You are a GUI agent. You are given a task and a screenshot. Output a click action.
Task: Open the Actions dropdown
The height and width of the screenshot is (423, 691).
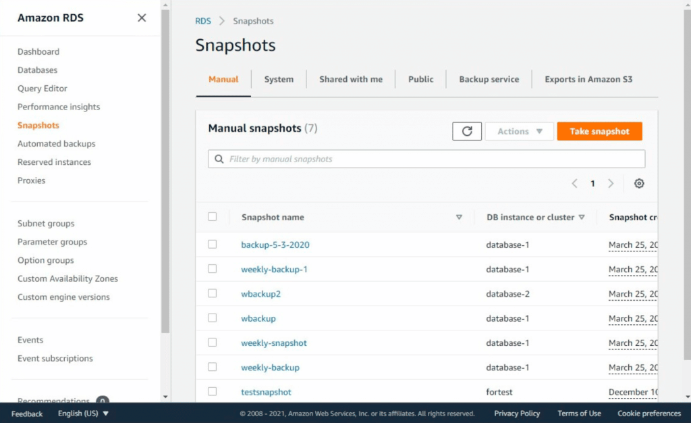point(519,130)
